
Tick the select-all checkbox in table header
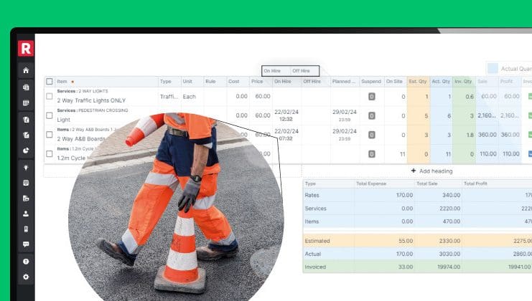(50, 82)
